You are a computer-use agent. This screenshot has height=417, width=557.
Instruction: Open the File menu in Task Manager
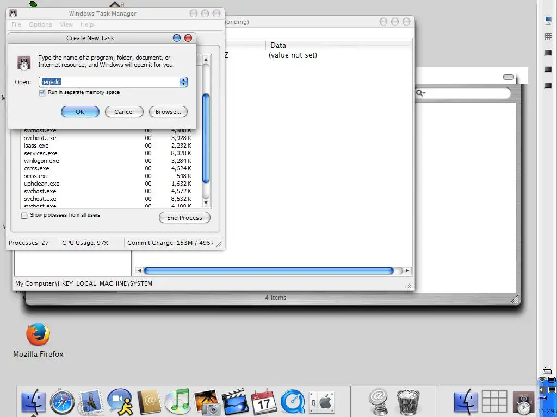[x=16, y=24]
